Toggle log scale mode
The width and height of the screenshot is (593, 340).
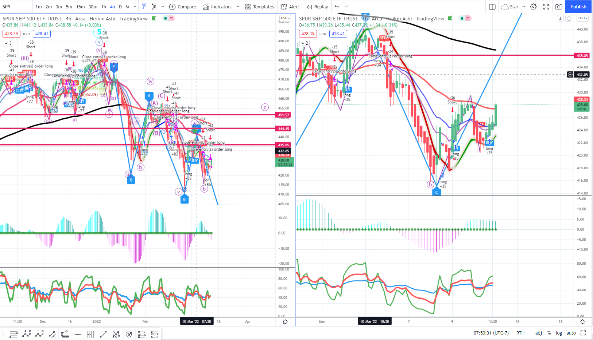click(559, 333)
